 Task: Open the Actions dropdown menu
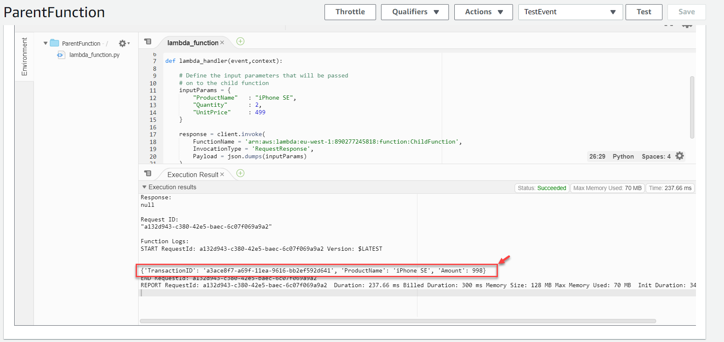coord(483,12)
